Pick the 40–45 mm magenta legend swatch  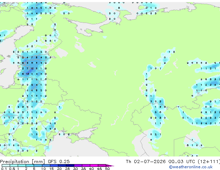click(94, 165)
